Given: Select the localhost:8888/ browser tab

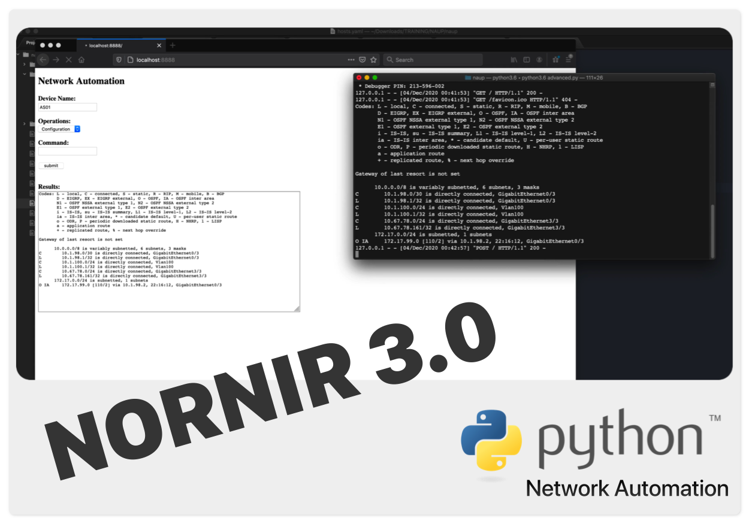Looking at the screenshot, I should pos(122,45).
